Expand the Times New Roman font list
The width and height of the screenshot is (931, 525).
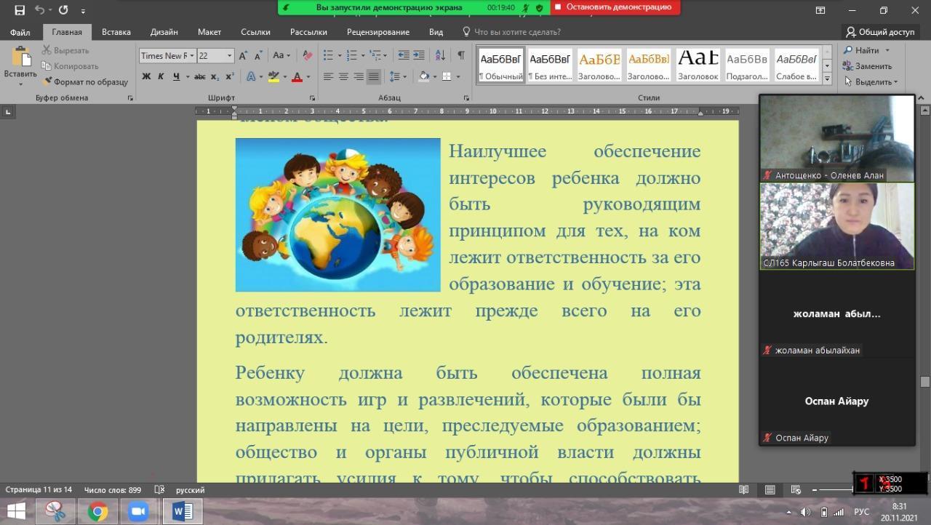tap(192, 56)
